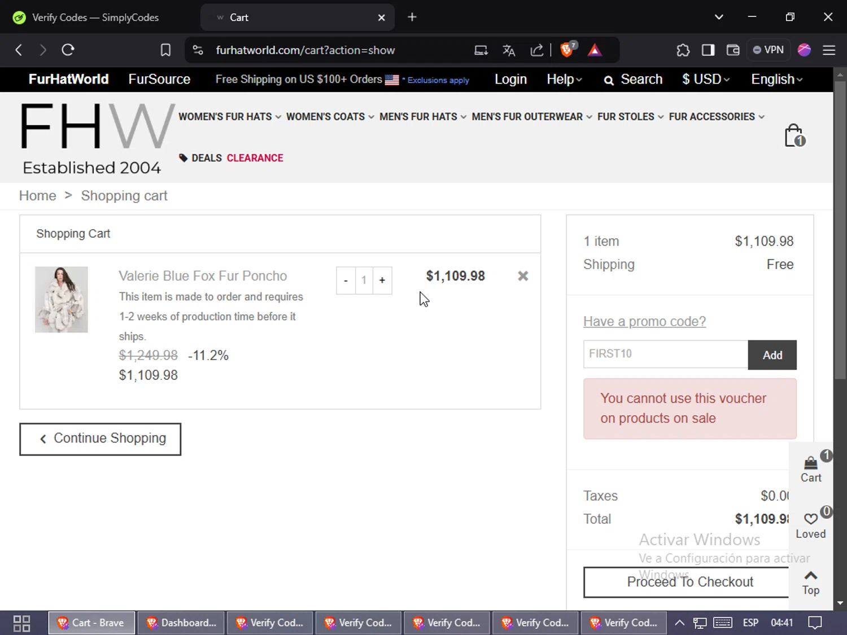Expand the $ USD currency dropdown
This screenshot has width=847, height=635.
[x=706, y=79]
